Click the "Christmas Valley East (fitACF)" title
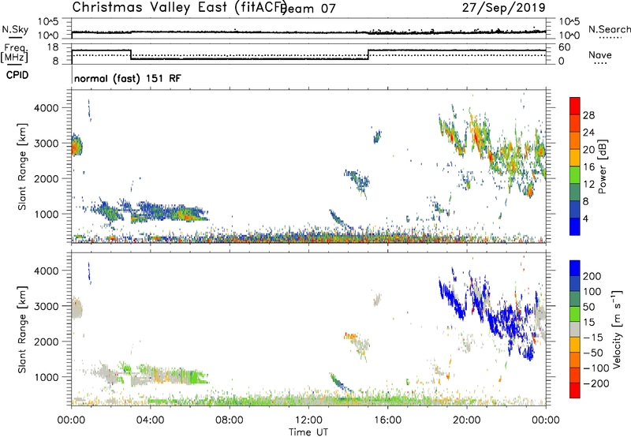This screenshot has height=437, width=631. click(180, 8)
